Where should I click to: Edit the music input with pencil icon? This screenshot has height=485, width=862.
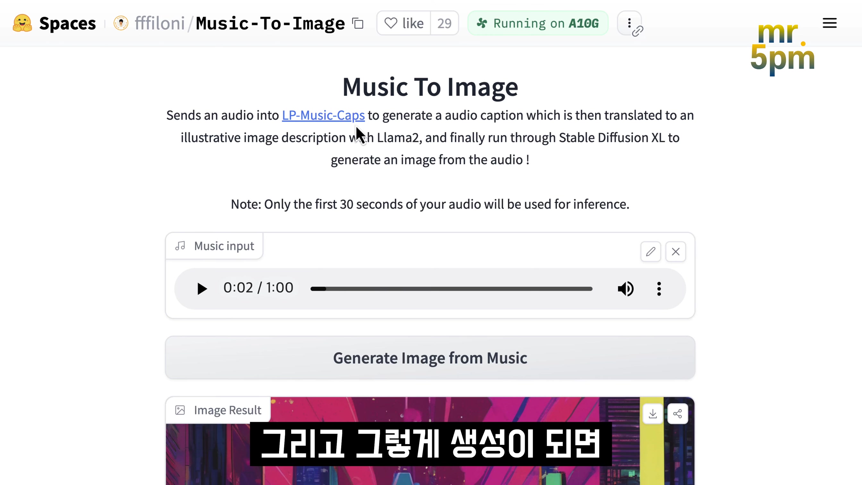point(651,251)
